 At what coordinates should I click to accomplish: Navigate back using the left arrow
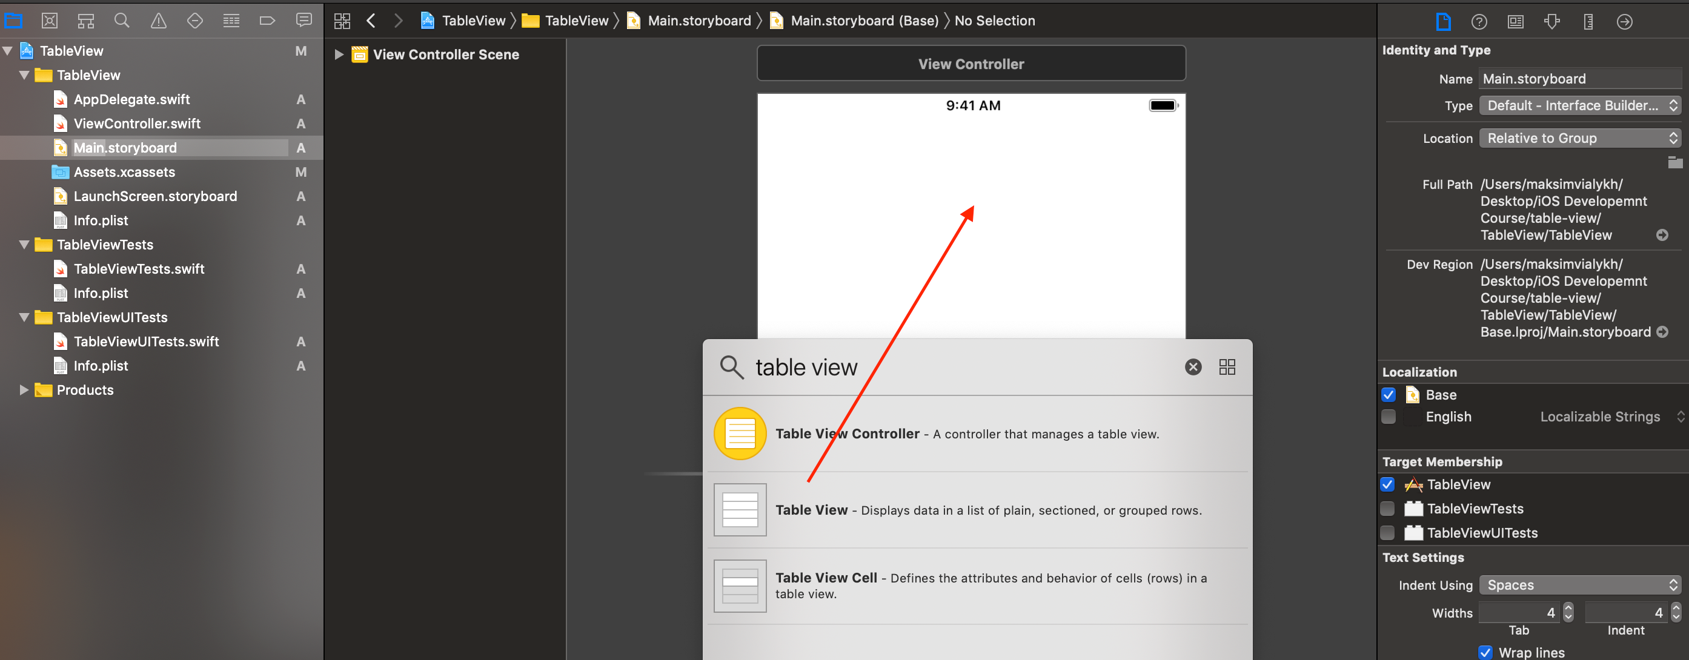click(371, 21)
